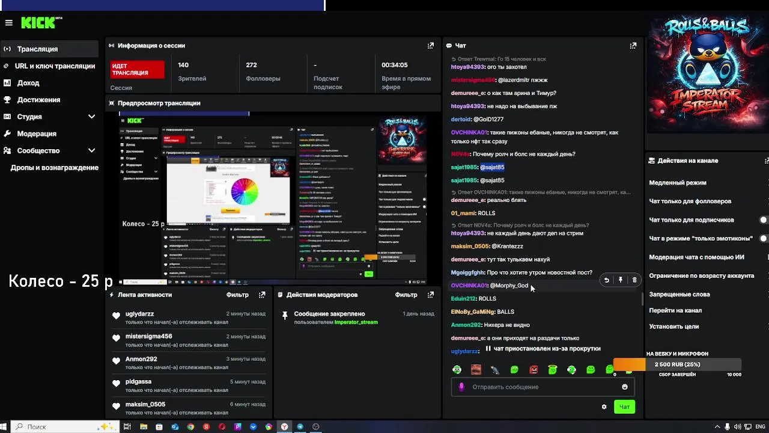Open chat settings gear icon
This screenshot has height=433, width=769.
[x=604, y=407]
